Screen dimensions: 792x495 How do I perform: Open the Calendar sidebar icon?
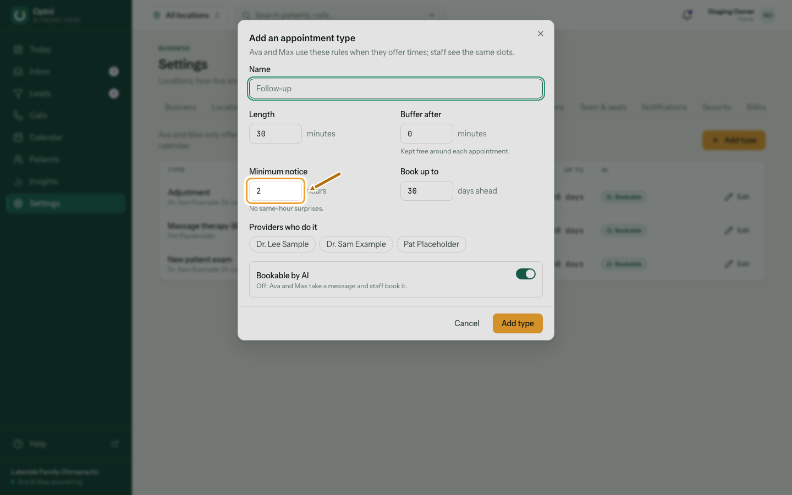tap(18, 137)
